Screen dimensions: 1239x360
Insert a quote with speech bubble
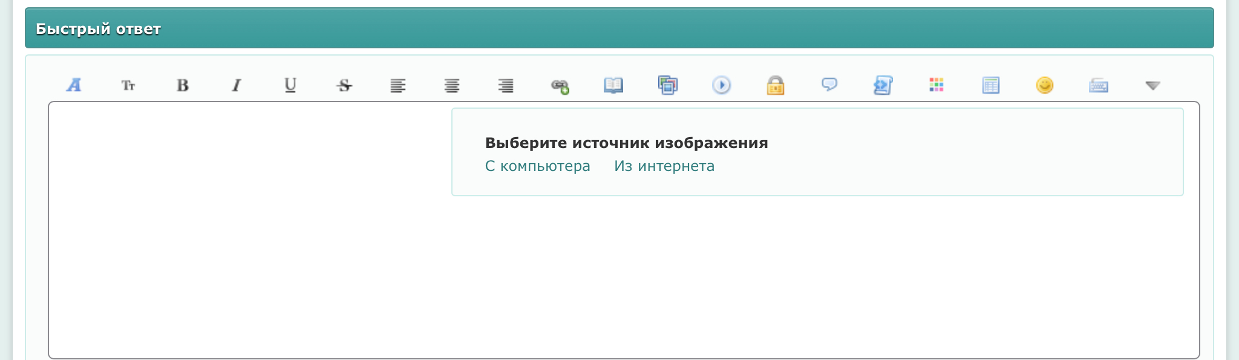point(829,85)
